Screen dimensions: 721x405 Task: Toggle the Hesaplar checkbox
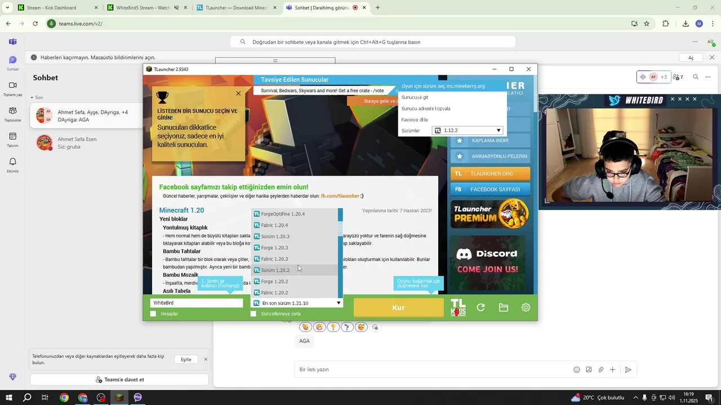[x=153, y=314]
